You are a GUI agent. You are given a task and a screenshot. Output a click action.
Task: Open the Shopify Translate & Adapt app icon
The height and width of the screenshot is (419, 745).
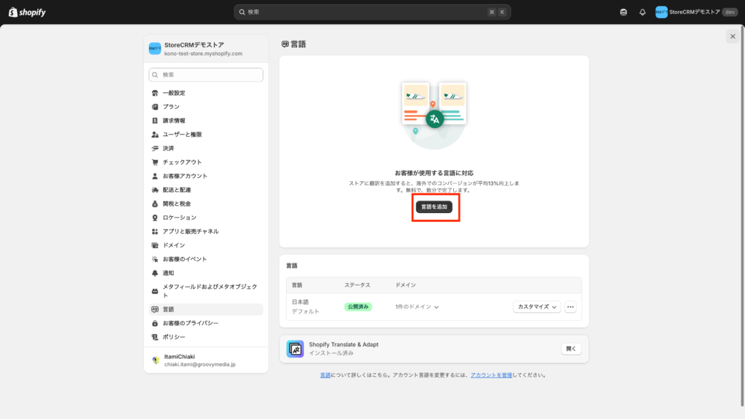295,348
